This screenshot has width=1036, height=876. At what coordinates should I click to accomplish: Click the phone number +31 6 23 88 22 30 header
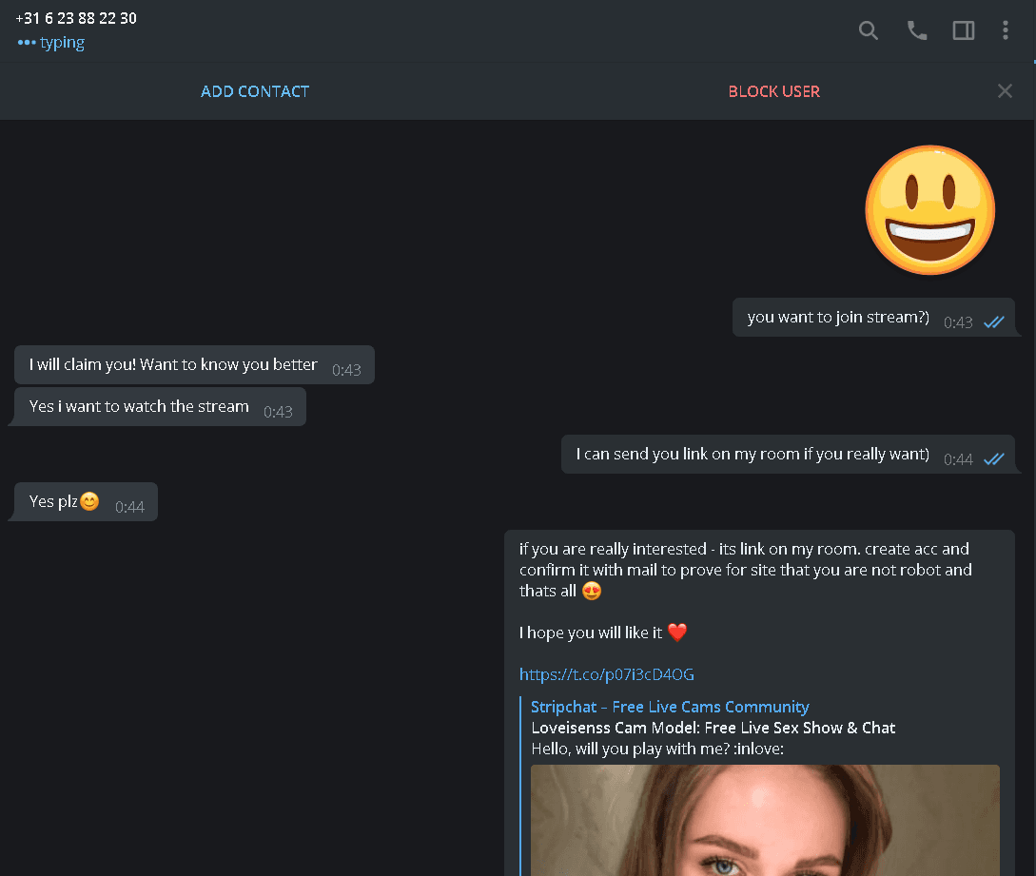click(x=76, y=18)
